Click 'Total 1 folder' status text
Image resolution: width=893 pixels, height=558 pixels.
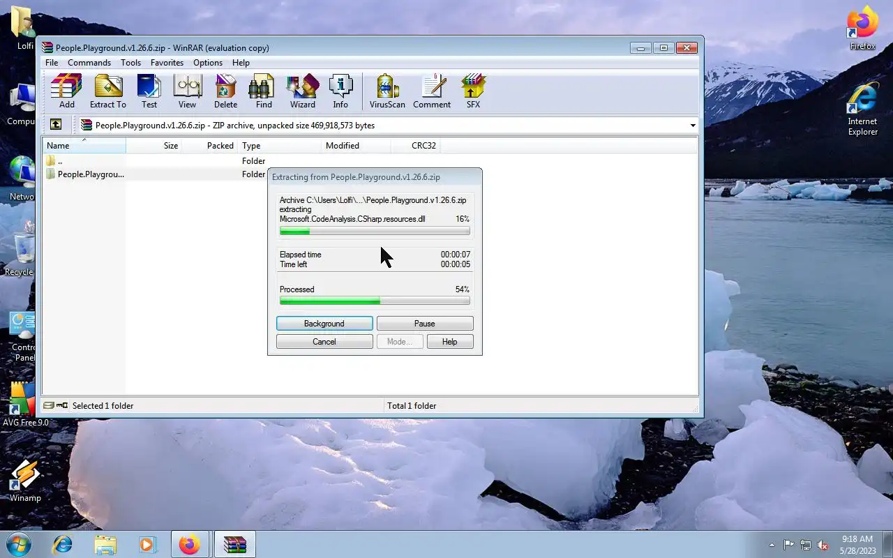click(x=412, y=406)
